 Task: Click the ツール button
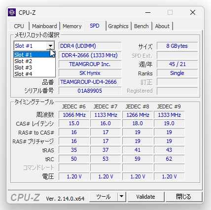pos(104,197)
